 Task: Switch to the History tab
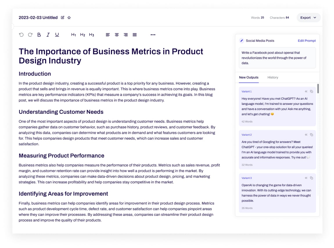pos(273,78)
